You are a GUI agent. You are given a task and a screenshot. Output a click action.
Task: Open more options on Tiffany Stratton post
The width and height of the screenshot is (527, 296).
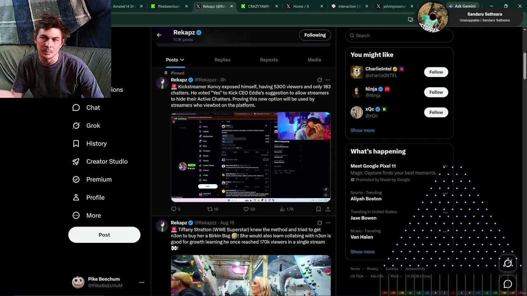[x=328, y=223]
